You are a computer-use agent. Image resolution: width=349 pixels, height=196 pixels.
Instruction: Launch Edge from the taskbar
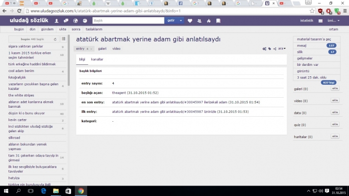click(x=43, y=191)
